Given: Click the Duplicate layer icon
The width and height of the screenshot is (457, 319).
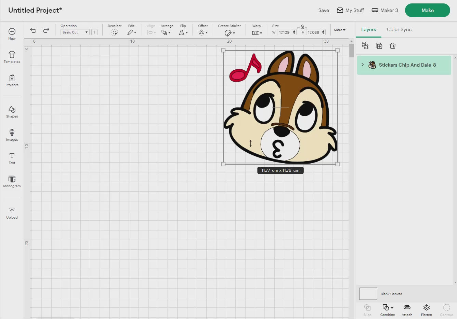Looking at the screenshot, I should click(379, 46).
